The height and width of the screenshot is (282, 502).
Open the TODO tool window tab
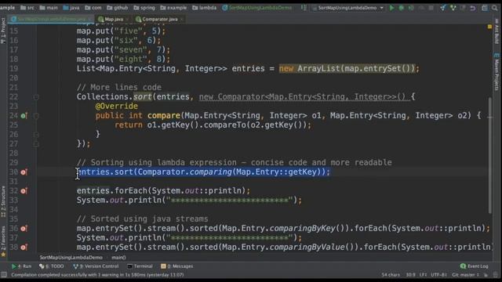tap(51, 266)
